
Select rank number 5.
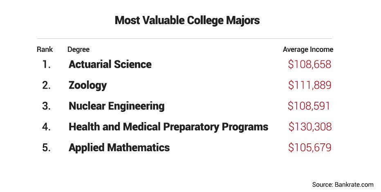coord(47,148)
